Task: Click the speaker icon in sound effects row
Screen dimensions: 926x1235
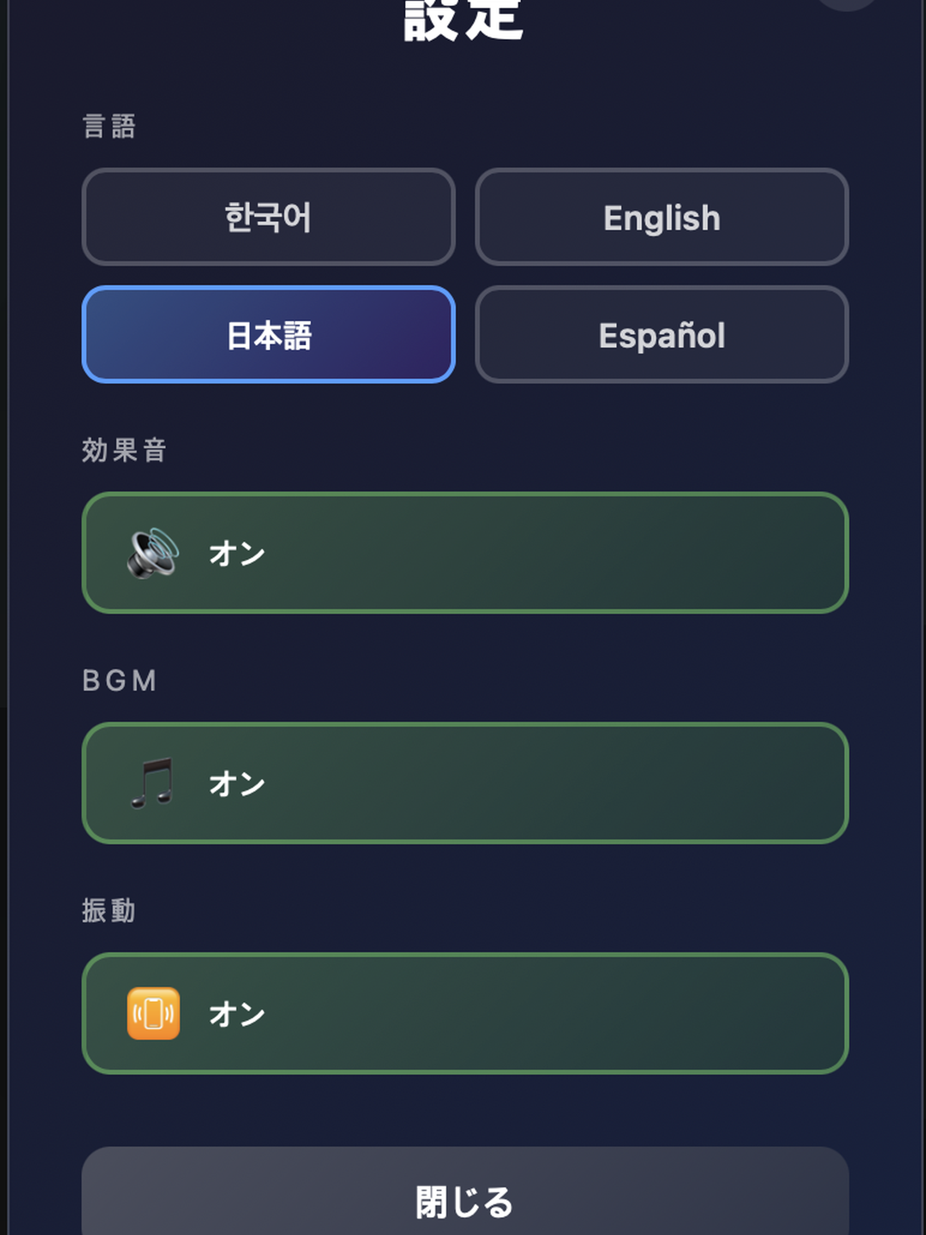Action: [x=153, y=553]
